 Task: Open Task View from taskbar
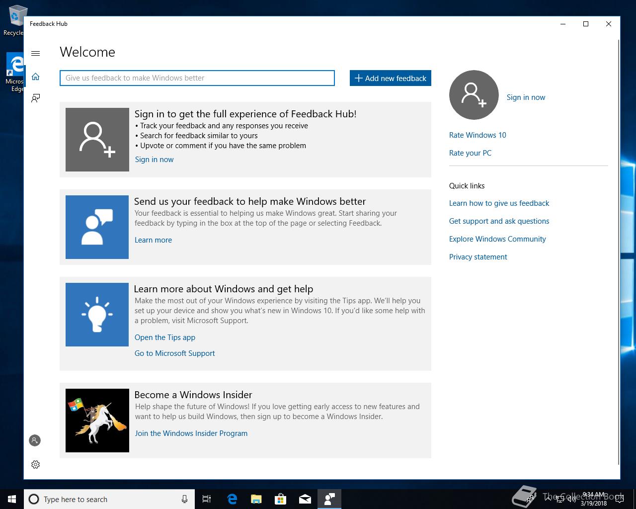tap(207, 499)
